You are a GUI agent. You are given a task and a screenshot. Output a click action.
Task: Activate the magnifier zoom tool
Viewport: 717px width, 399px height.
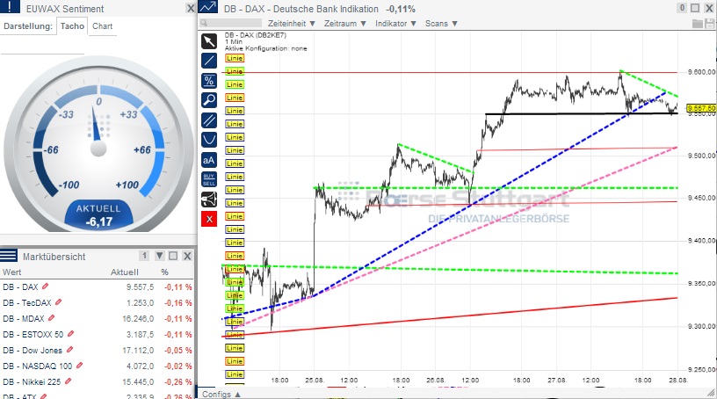pyautogui.click(x=209, y=100)
